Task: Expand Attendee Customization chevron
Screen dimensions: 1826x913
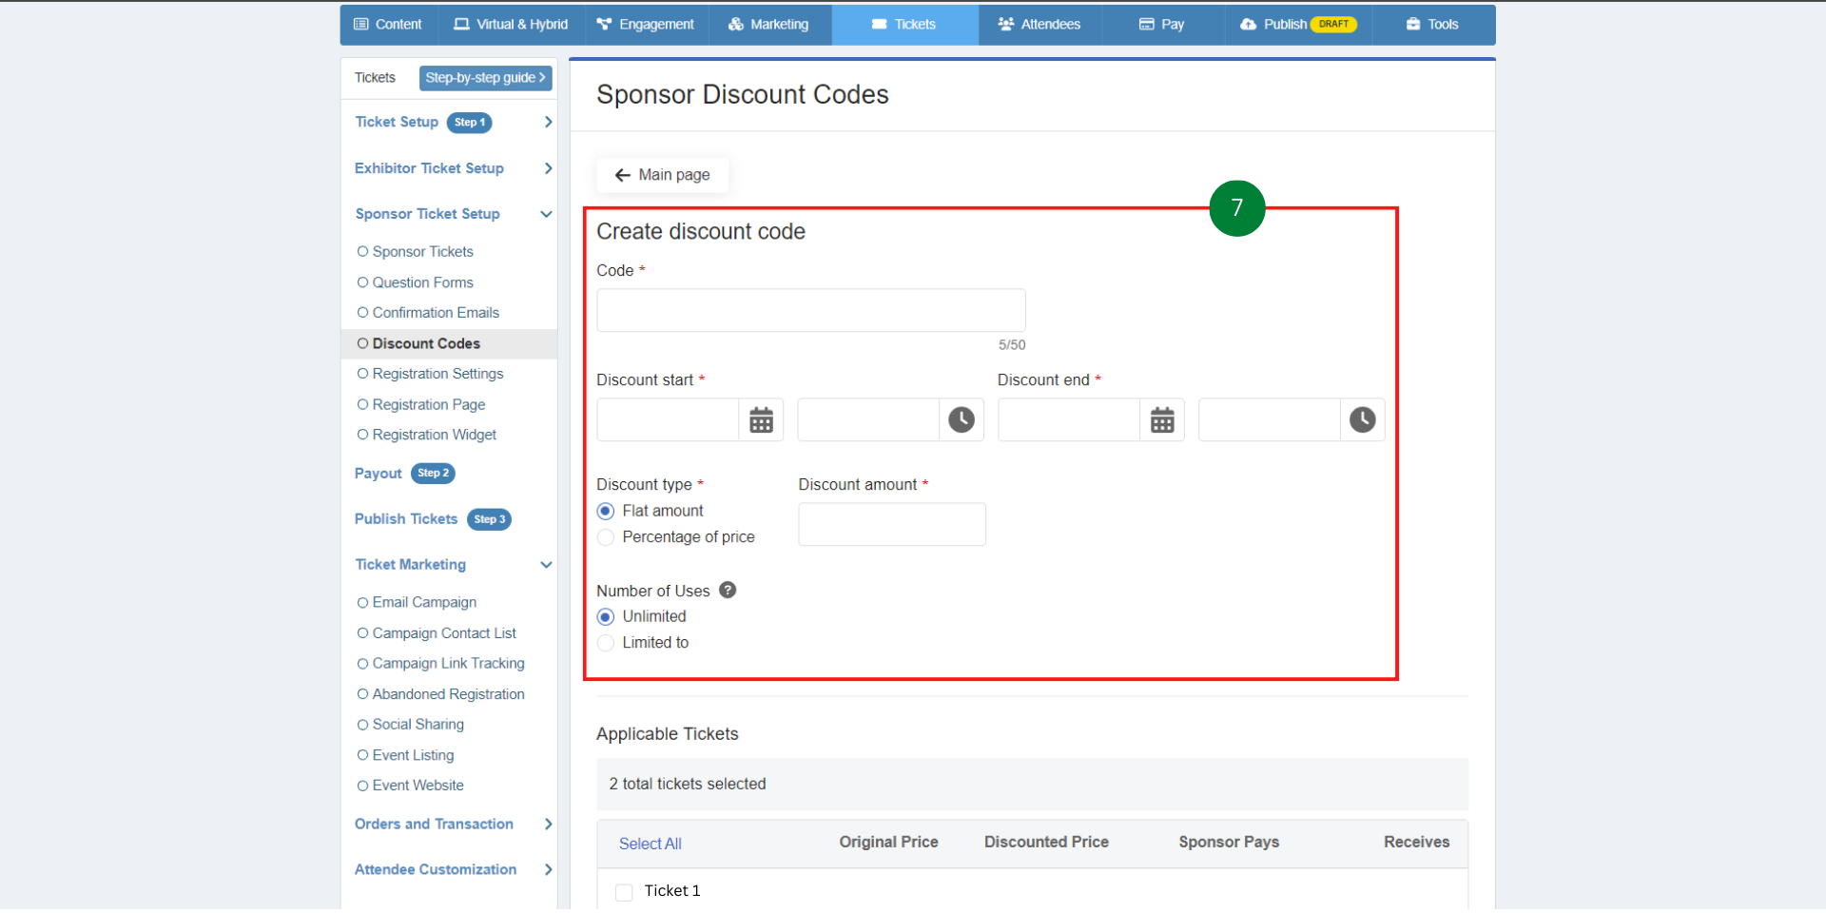Action: coord(548,870)
